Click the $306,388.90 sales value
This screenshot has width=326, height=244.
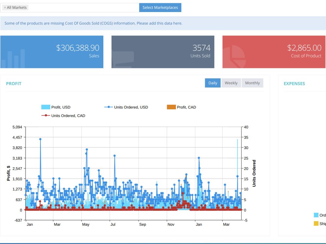click(78, 48)
